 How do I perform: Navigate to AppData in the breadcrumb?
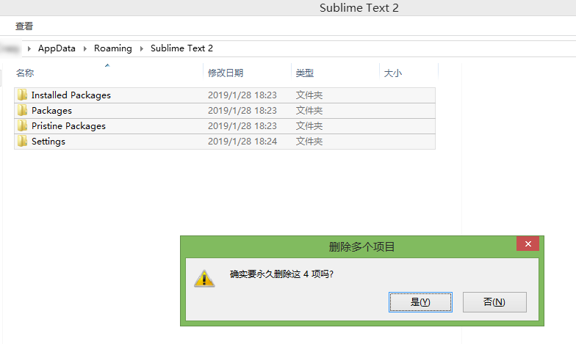click(57, 48)
